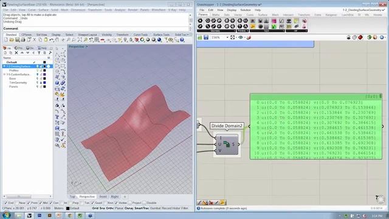This screenshot has width=389, height=219.
Task: Open the Rhino toolbar tabs overflow arrow
Action: coord(188,35)
